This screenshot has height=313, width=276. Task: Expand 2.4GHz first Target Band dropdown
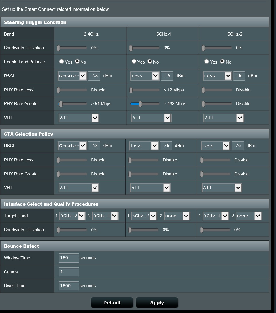[x=72, y=216]
